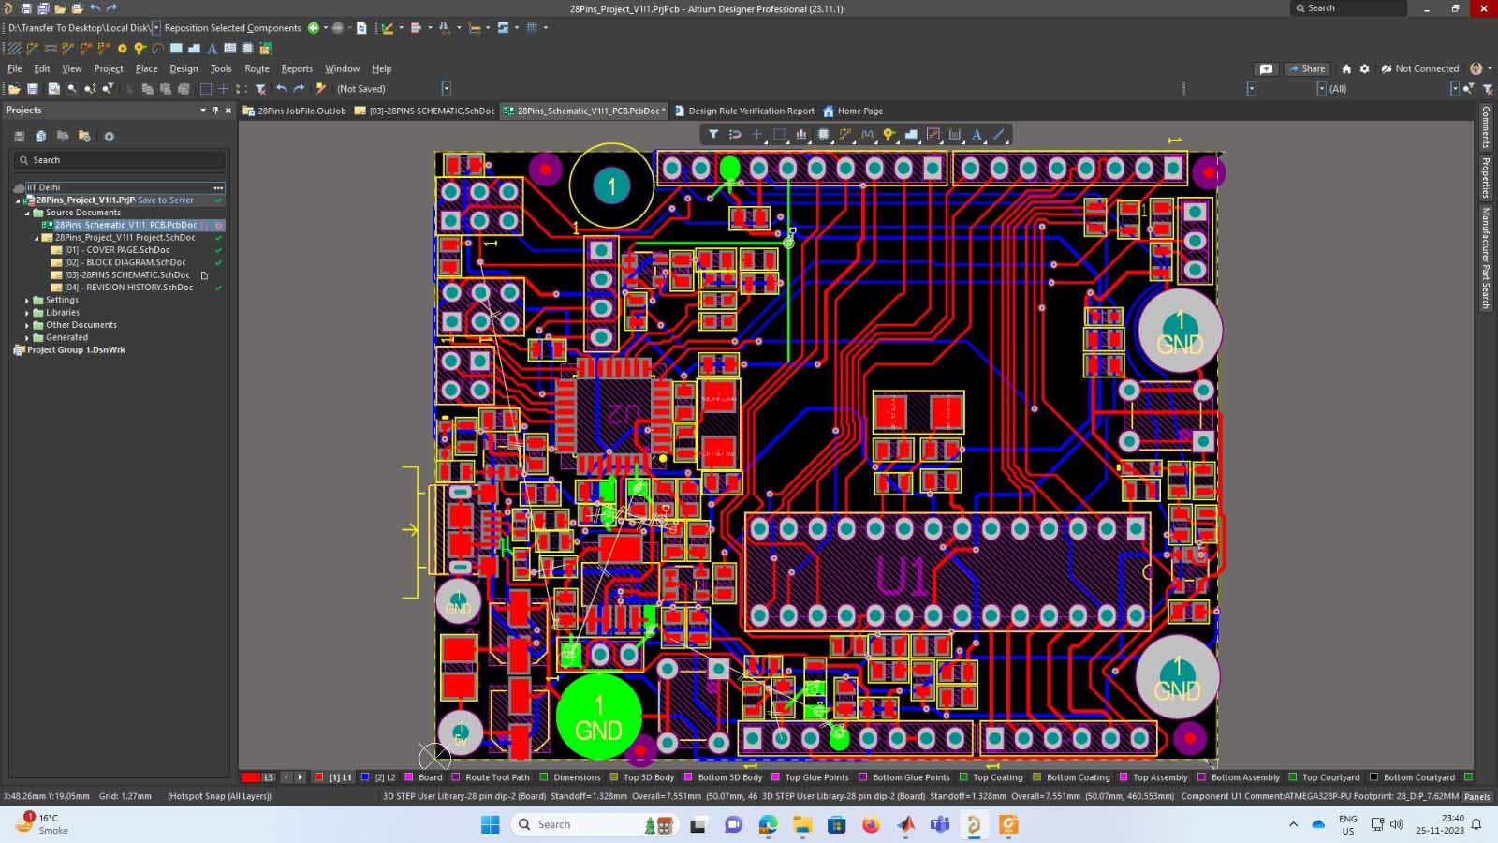The width and height of the screenshot is (1498, 843).
Task: Click the Projects panel settings gear icon
Action: pyautogui.click(x=109, y=137)
